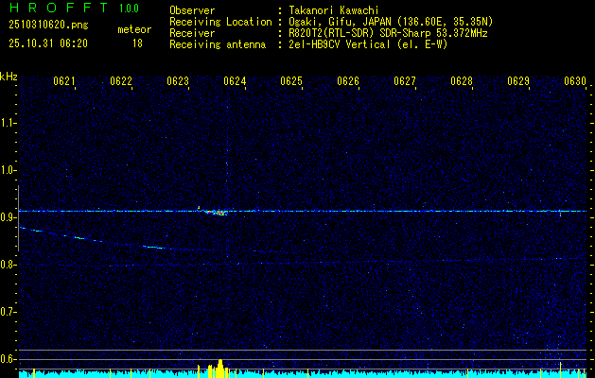Click the meteor count 18
595x378 pixels.
coord(137,43)
